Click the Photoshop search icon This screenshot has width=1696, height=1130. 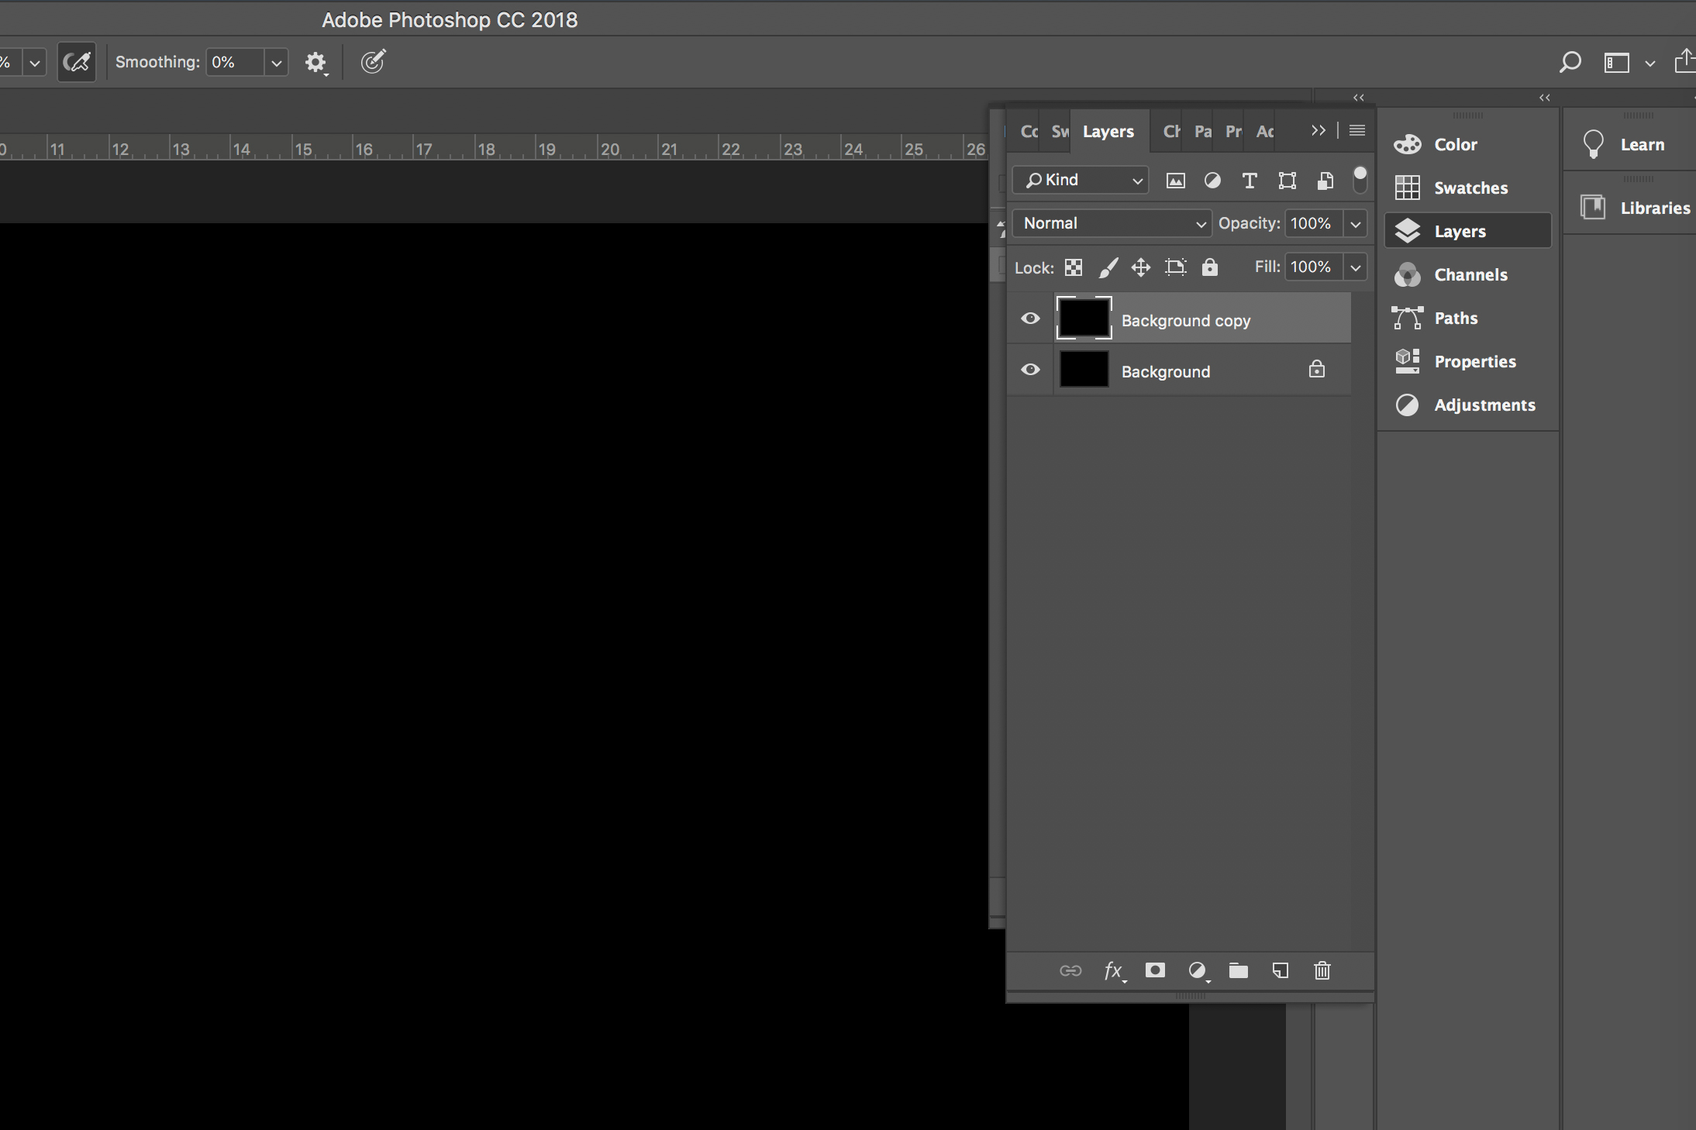pyautogui.click(x=1570, y=62)
